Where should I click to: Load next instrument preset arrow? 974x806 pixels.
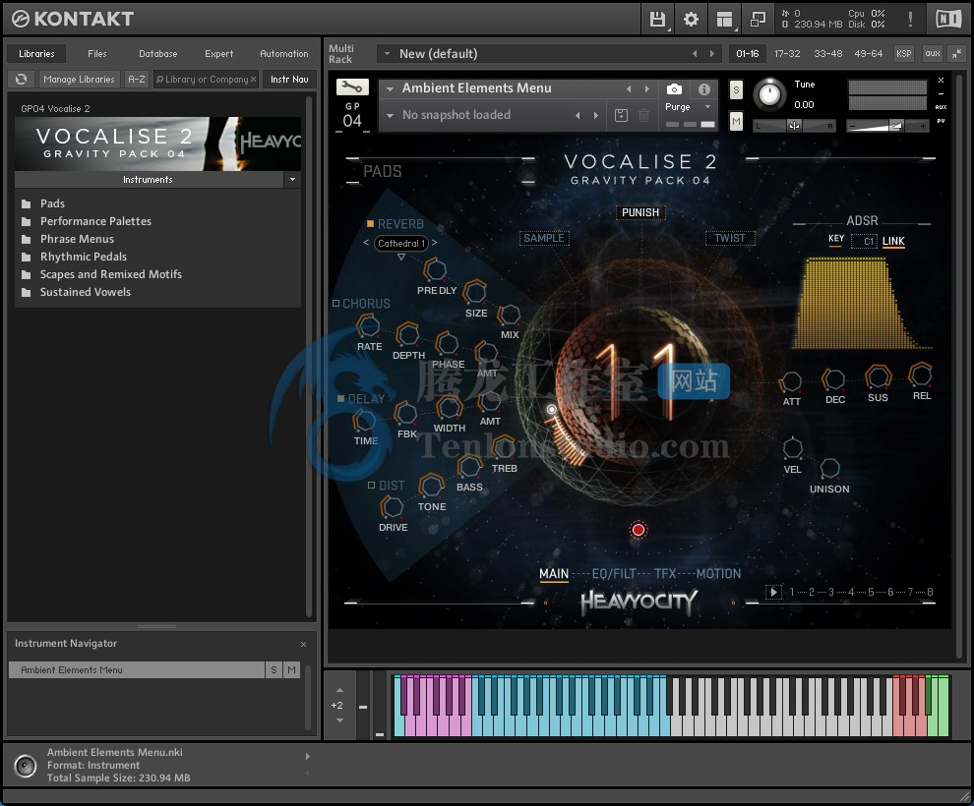[646, 89]
